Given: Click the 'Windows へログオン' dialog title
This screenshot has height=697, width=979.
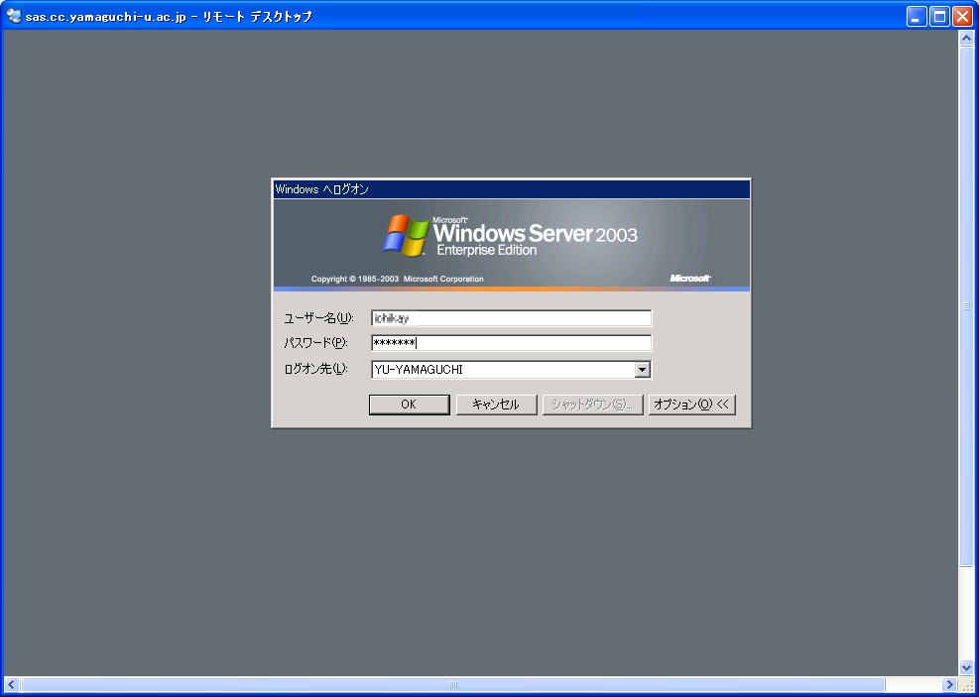Looking at the screenshot, I should point(322,189).
